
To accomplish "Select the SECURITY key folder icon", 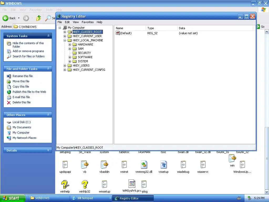I will (74, 53).
